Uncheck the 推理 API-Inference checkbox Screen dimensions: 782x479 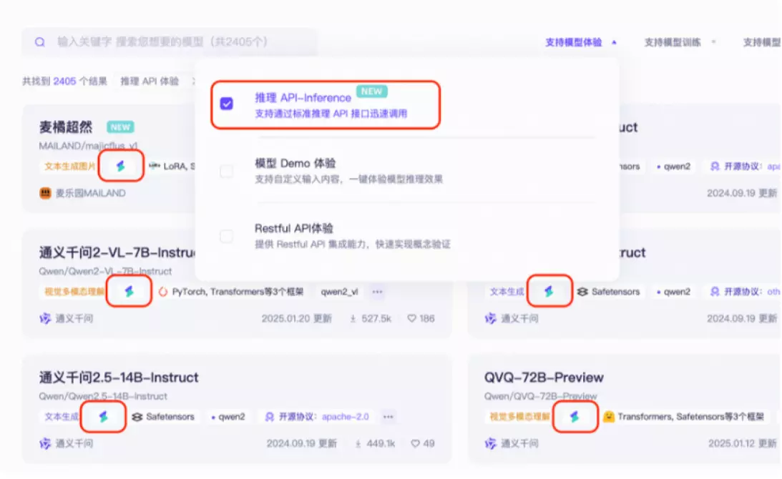(x=226, y=104)
